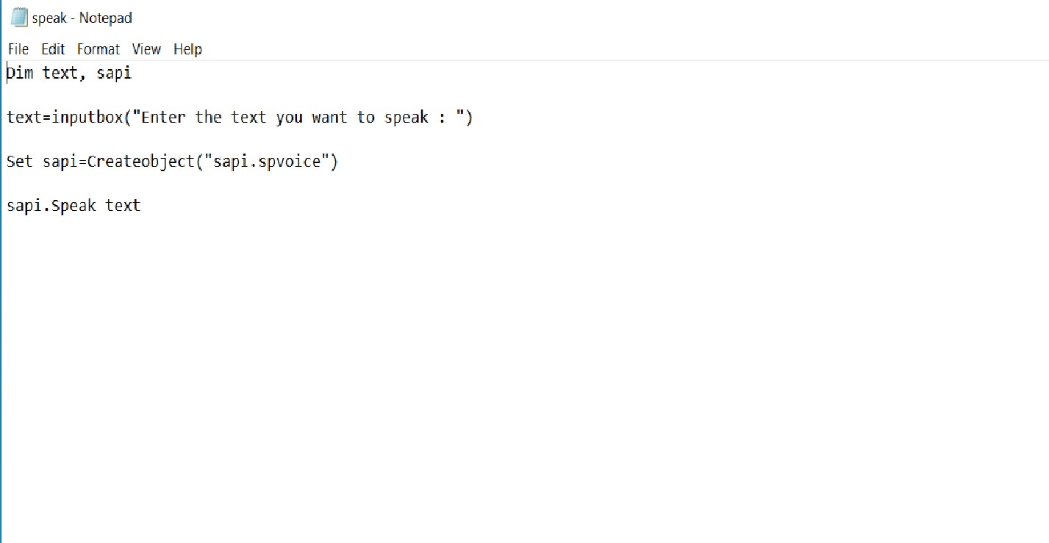The image size is (1049, 543).
Task: Open the File menu
Action: click(17, 49)
